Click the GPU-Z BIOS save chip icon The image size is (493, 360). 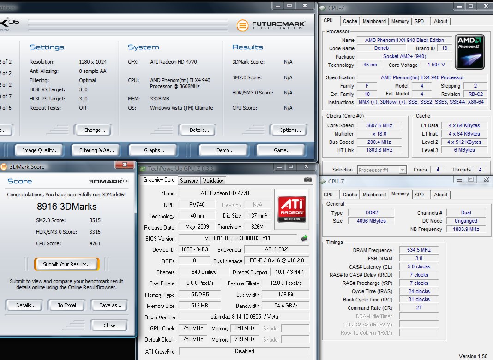point(304,238)
